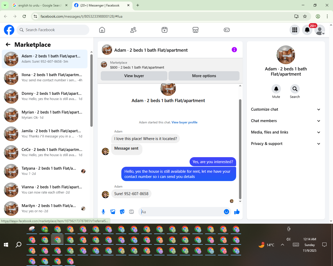
Task: Open the apps grid menu icon
Action: (295, 30)
